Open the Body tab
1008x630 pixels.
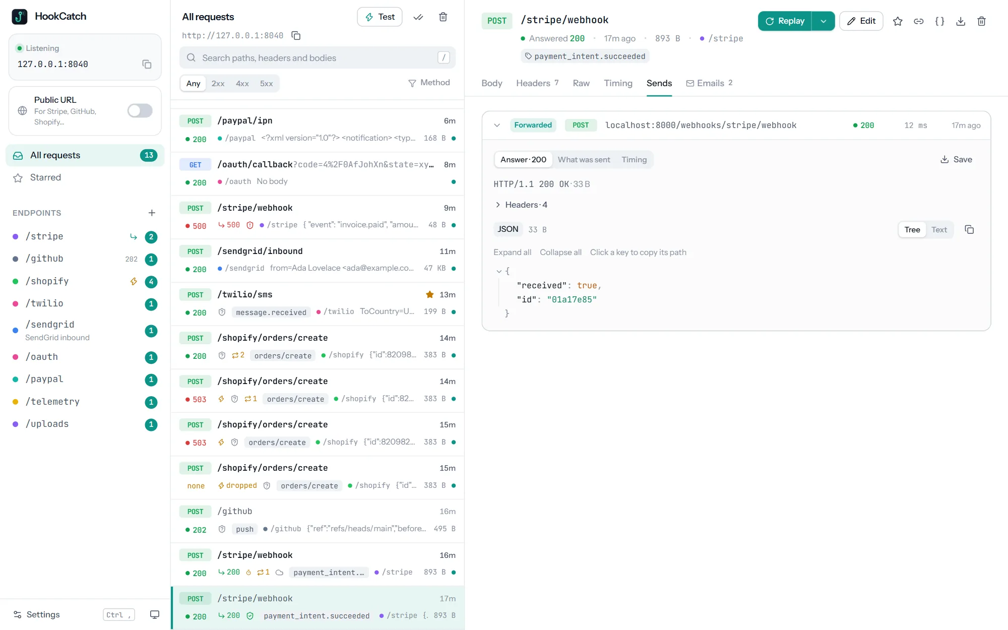(x=492, y=83)
